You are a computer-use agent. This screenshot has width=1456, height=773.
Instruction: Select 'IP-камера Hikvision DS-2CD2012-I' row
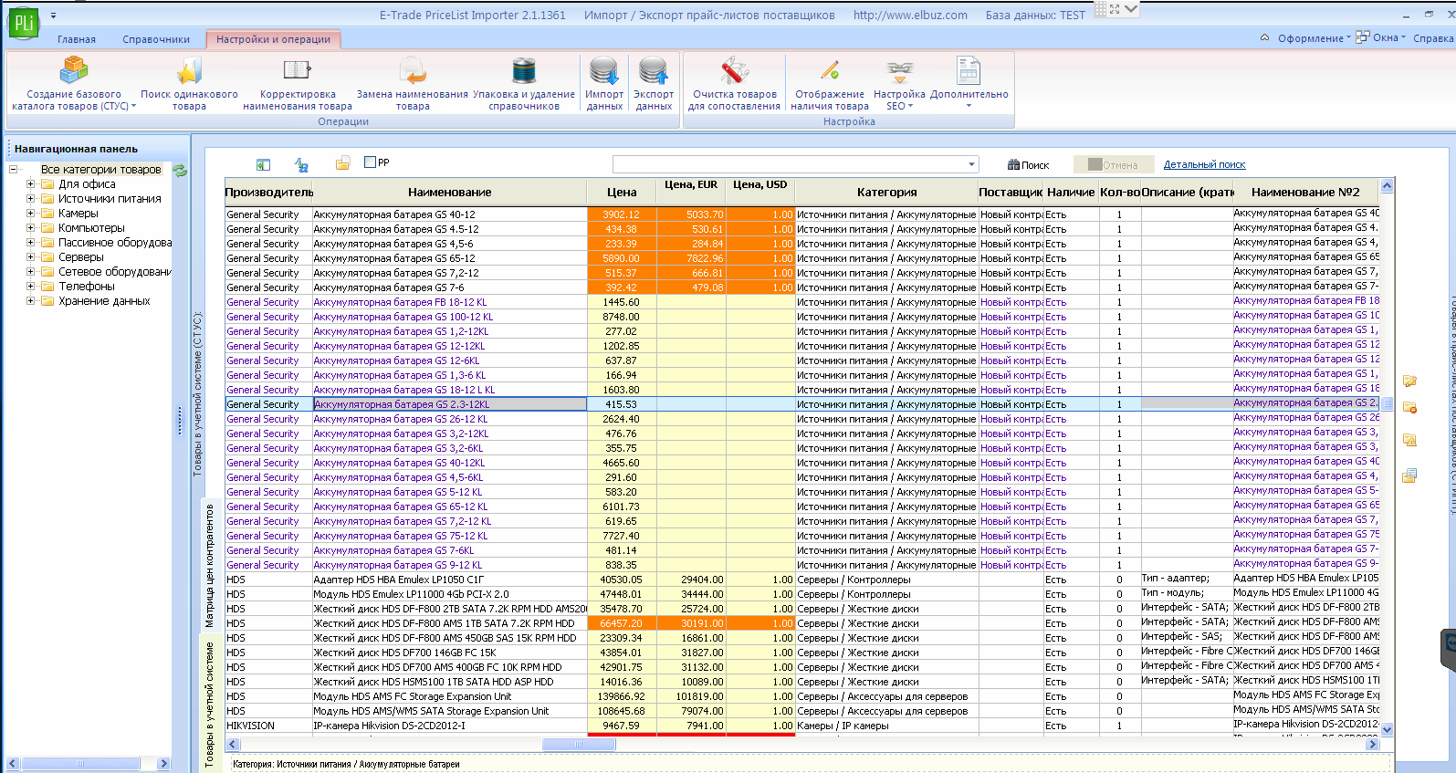point(802,726)
